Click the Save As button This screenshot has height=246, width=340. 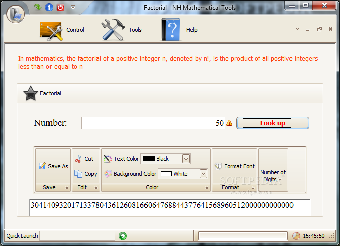53,166
